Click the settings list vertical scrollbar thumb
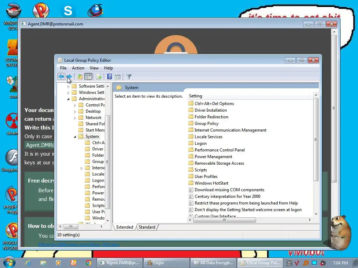This screenshot has height=268, width=358. coord(316,140)
